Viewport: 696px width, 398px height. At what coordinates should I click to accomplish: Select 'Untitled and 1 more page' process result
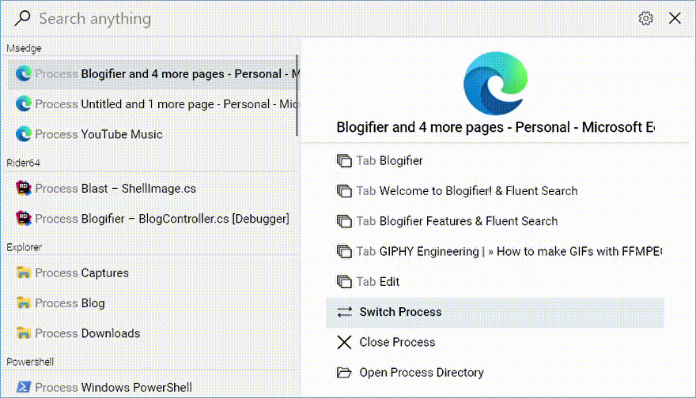[153, 103]
